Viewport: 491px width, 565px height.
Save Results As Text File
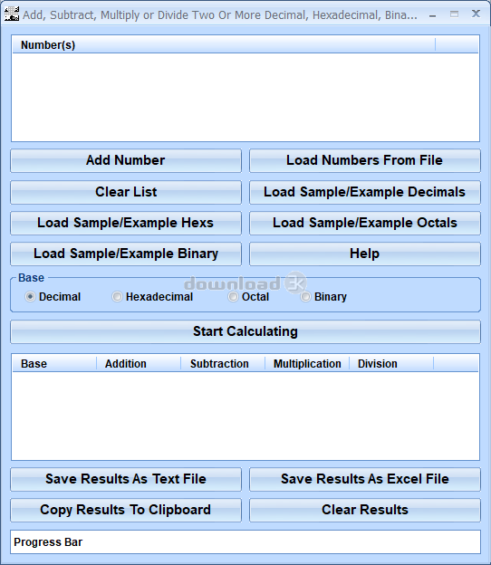(126, 479)
